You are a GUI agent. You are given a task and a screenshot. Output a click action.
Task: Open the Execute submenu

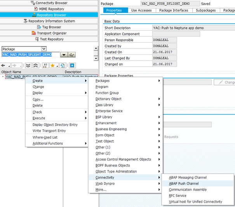coord(57,118)
